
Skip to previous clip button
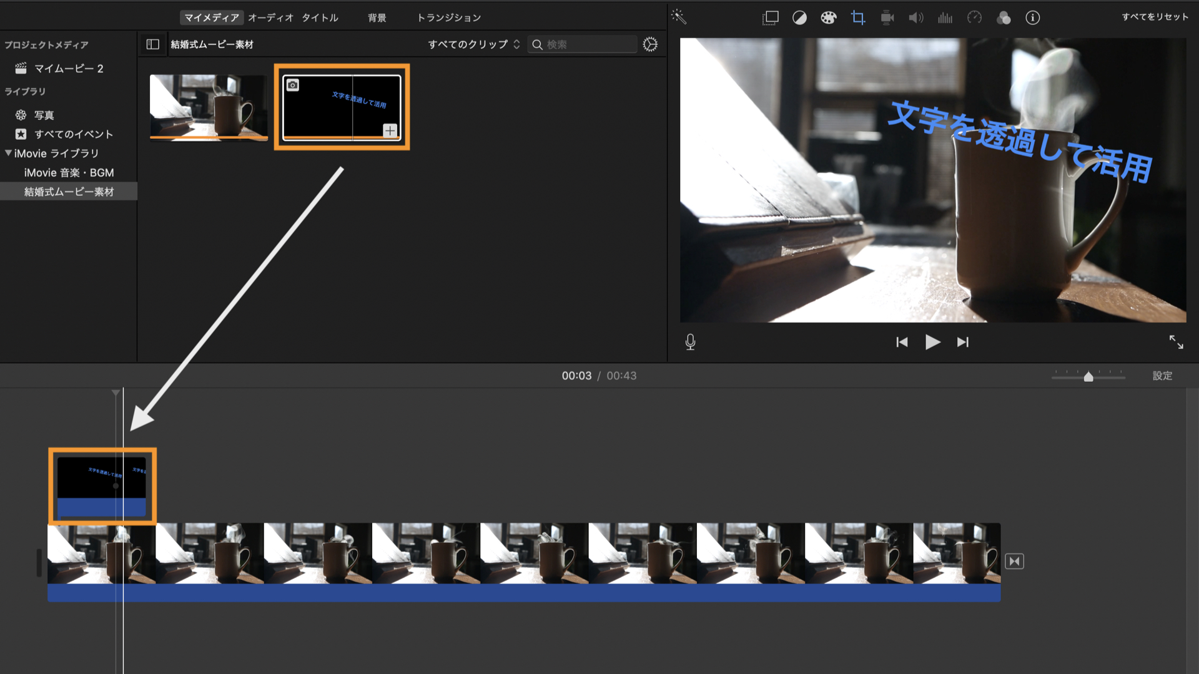coord(902,342)
